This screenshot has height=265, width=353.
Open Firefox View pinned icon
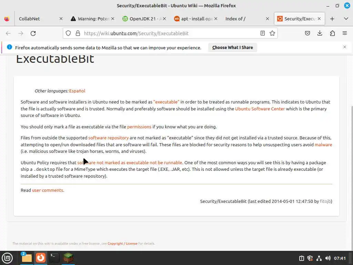pos(7,19)
